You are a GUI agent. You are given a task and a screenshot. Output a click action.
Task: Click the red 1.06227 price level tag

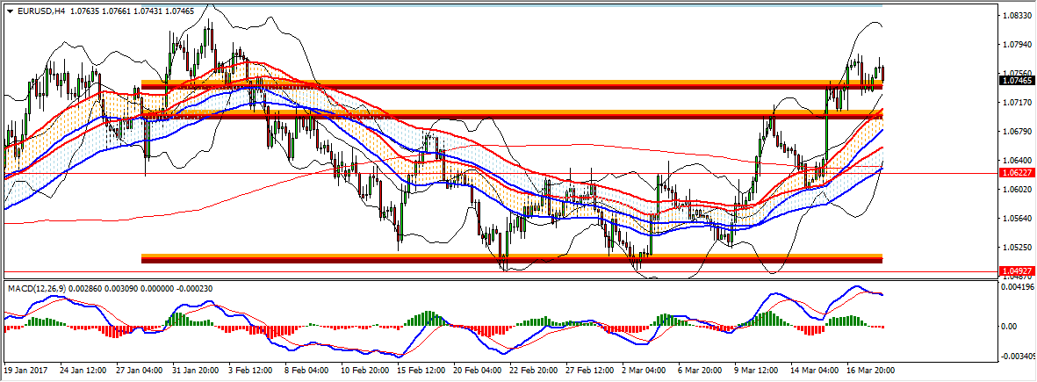(x=1015, y=174)
